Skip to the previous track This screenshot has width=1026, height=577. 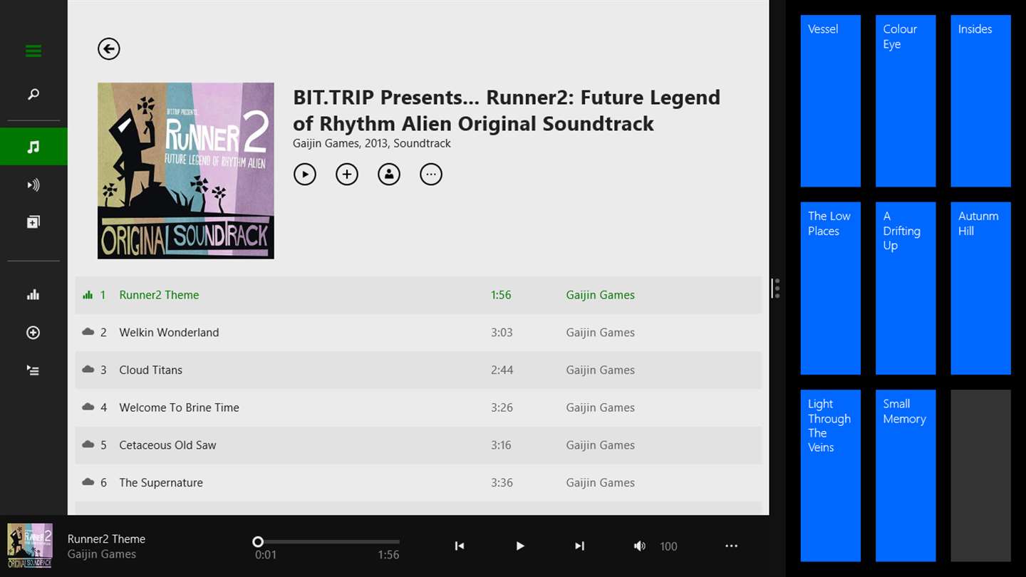coord(460,546)
